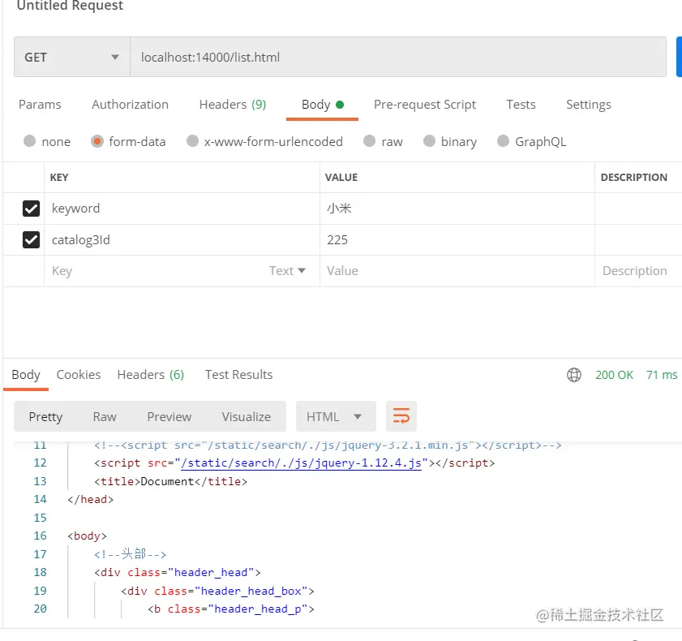Click the 200 OK status text
Image resolution: width=682 pixels, height=641 pixels.
tap(614, 375)
